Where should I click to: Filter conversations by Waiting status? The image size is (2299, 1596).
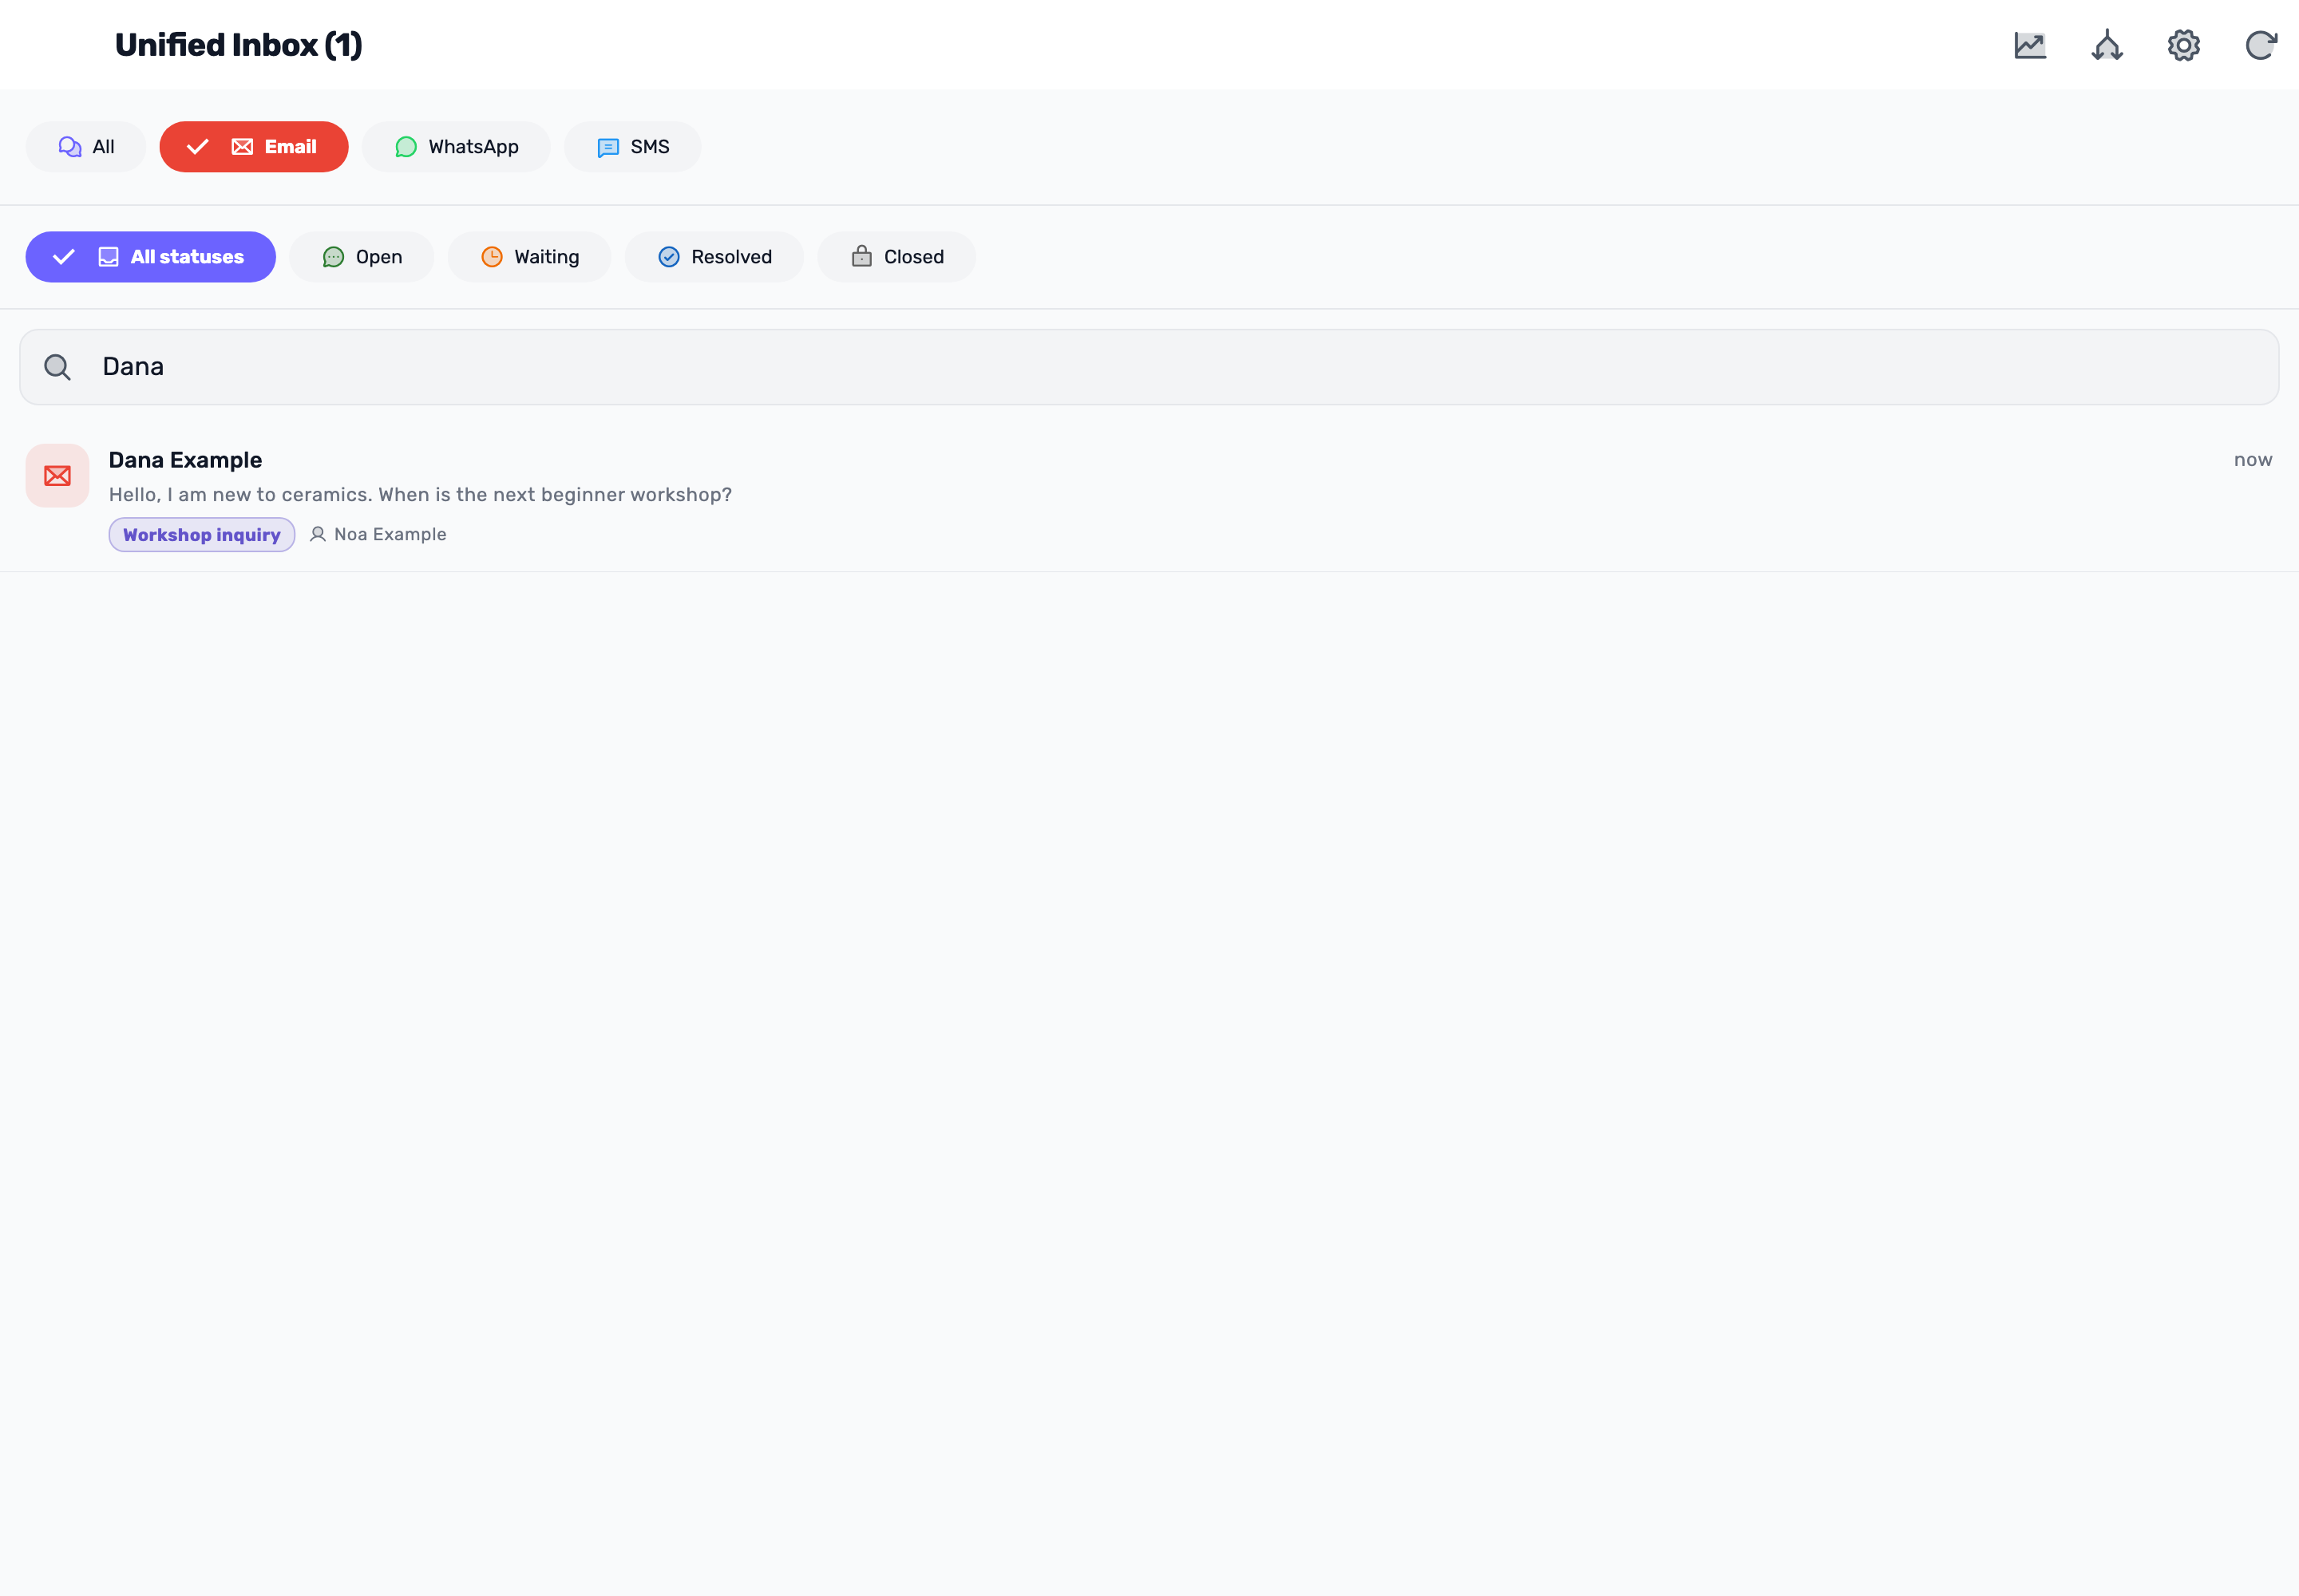coord(529,257)
